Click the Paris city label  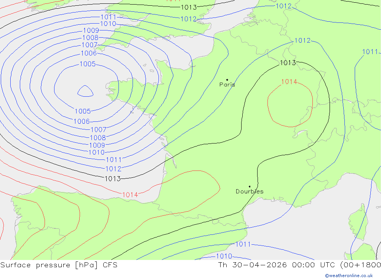point(227,85)
